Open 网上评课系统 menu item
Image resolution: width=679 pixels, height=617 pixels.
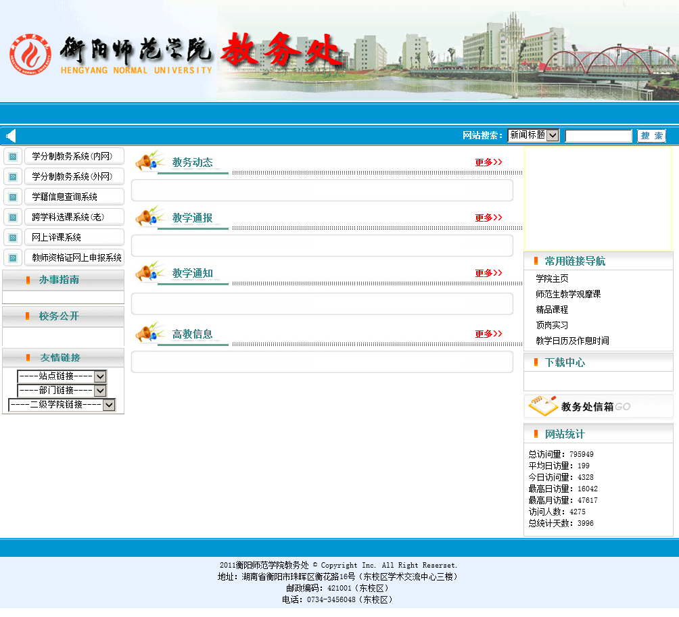[74, 237]
